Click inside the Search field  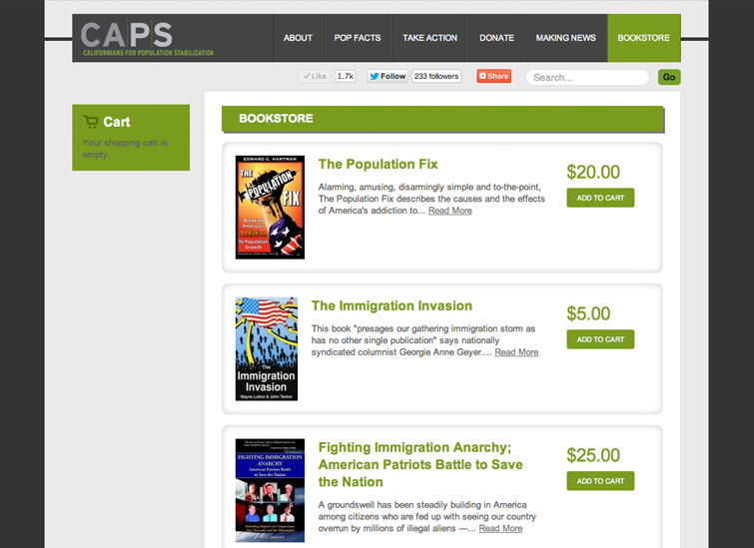587,77
